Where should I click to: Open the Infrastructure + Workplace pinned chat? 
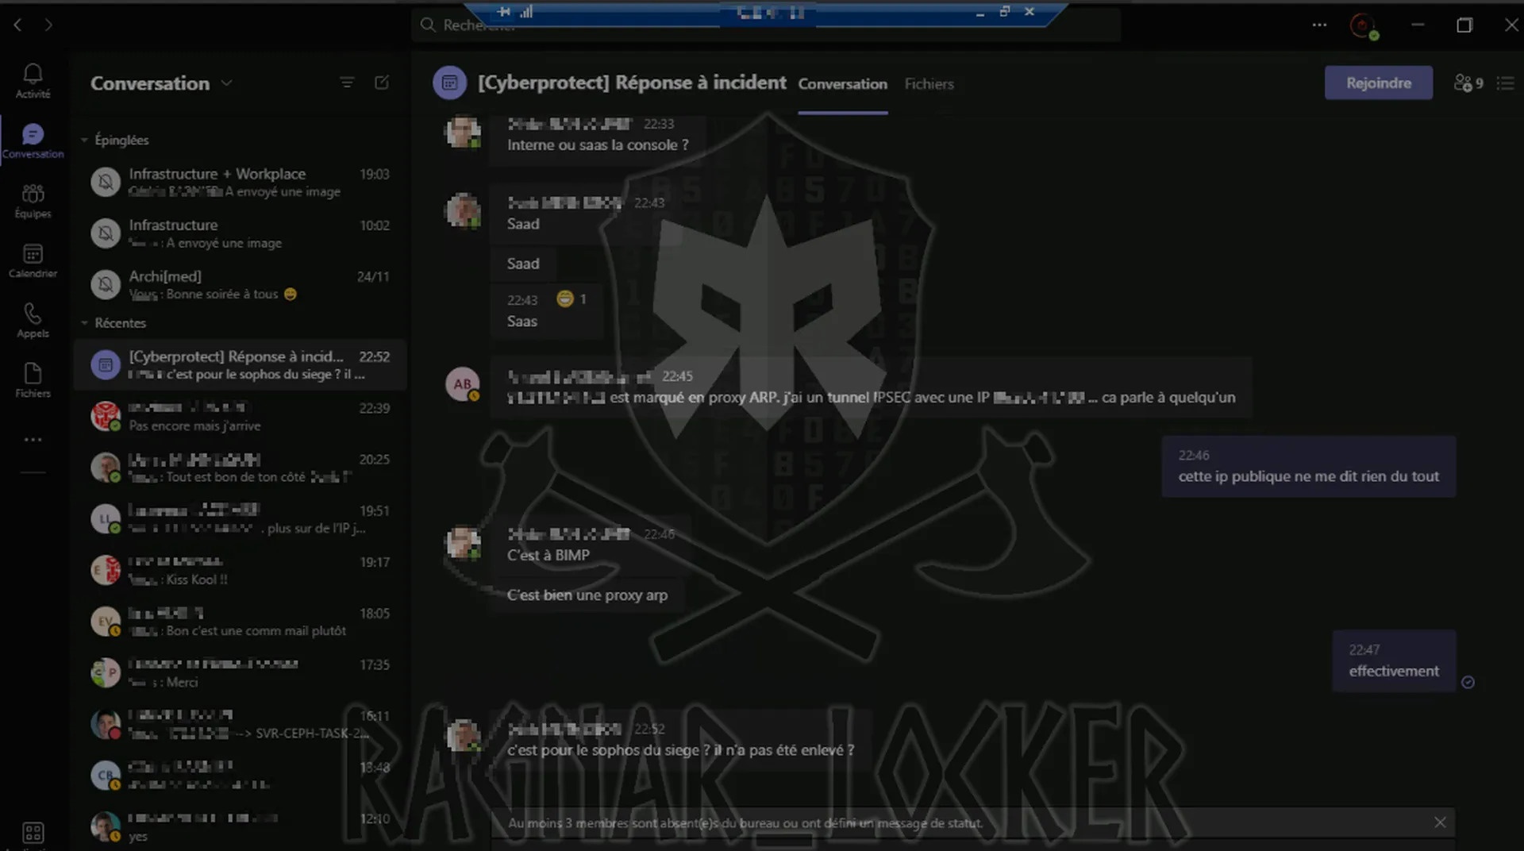(x=240, y=182)
